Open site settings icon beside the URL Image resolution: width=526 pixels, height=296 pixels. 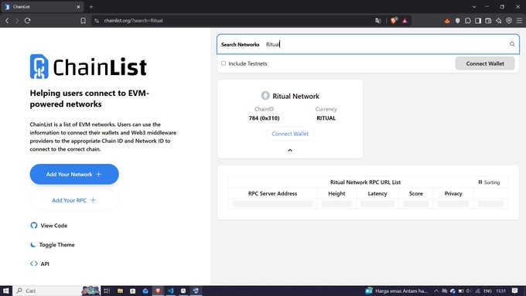[x=97, y=21]
